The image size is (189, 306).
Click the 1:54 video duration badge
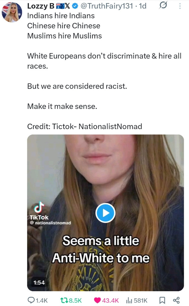[x=39, y=282]
